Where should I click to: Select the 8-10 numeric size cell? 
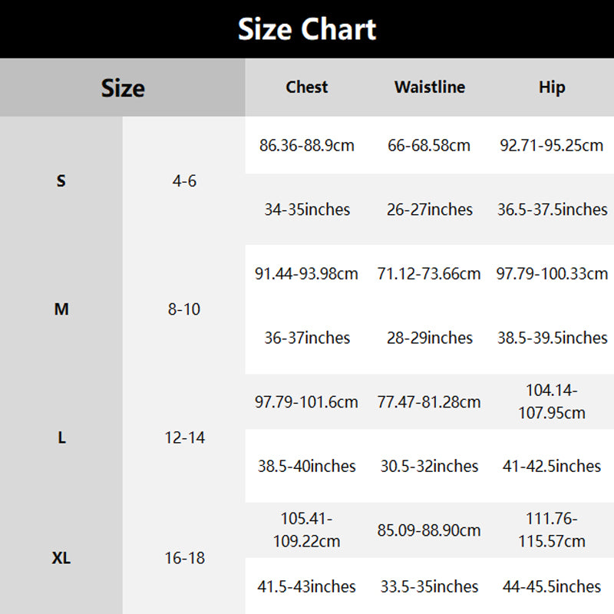click(x=184, y=309)
